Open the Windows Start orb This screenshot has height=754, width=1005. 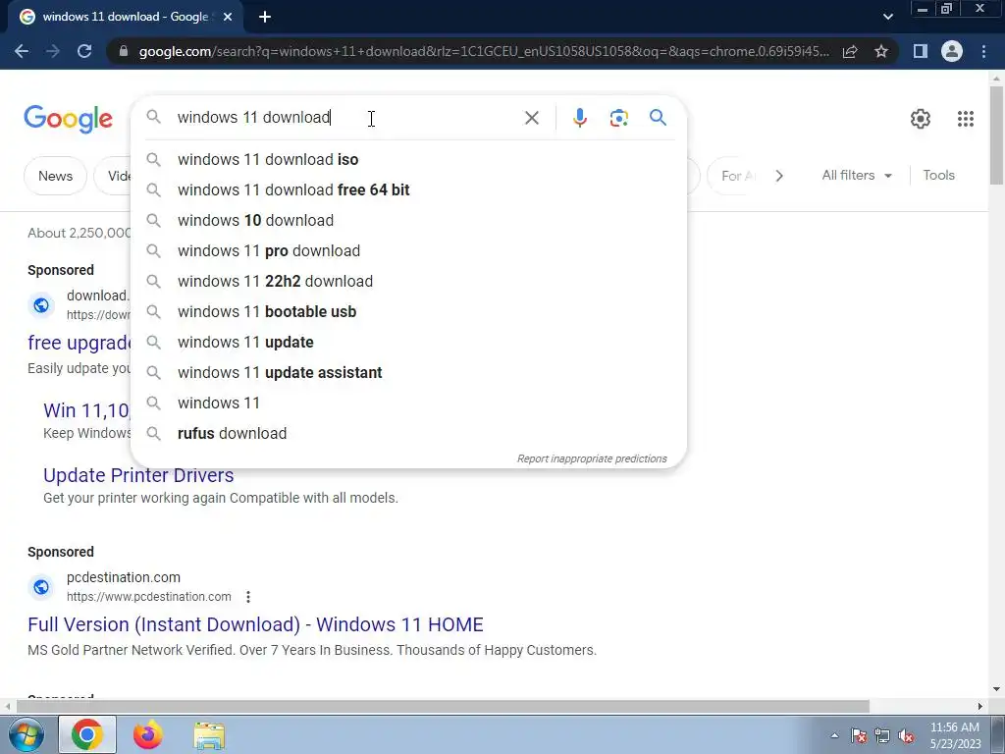26,735
